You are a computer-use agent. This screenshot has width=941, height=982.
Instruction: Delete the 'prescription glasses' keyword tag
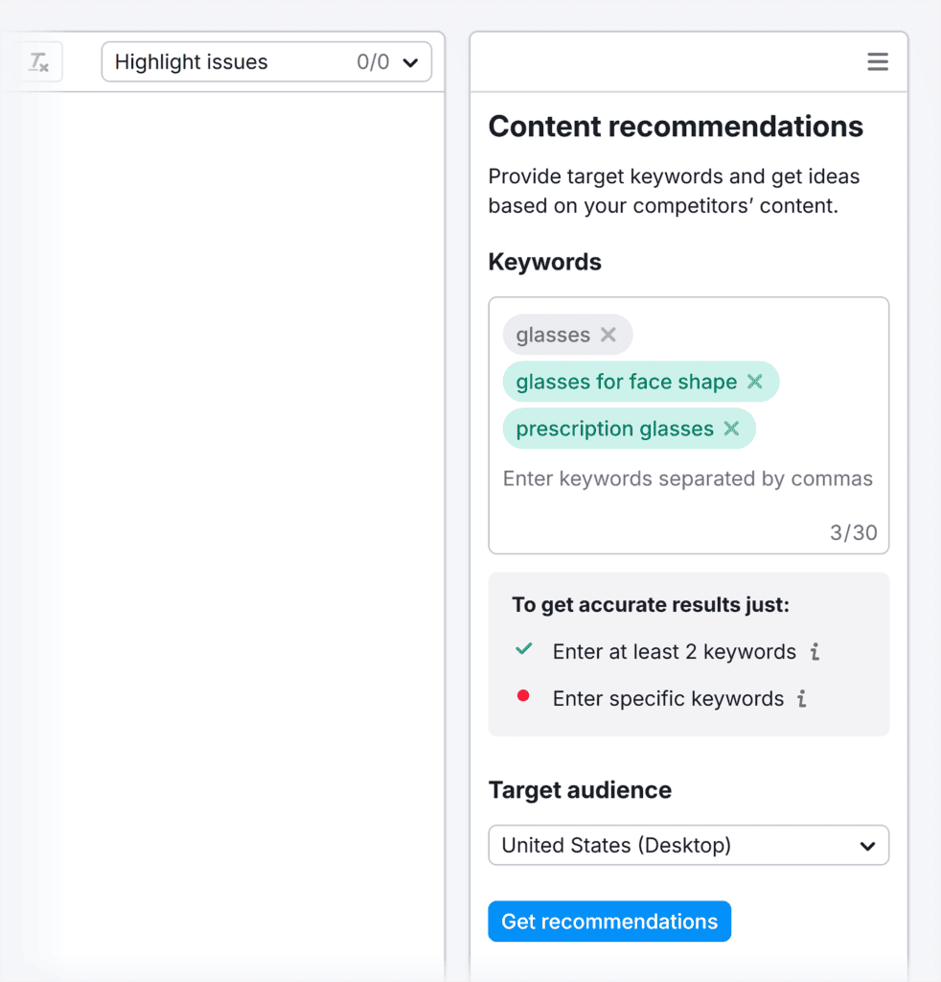click(x=731, y=429)
